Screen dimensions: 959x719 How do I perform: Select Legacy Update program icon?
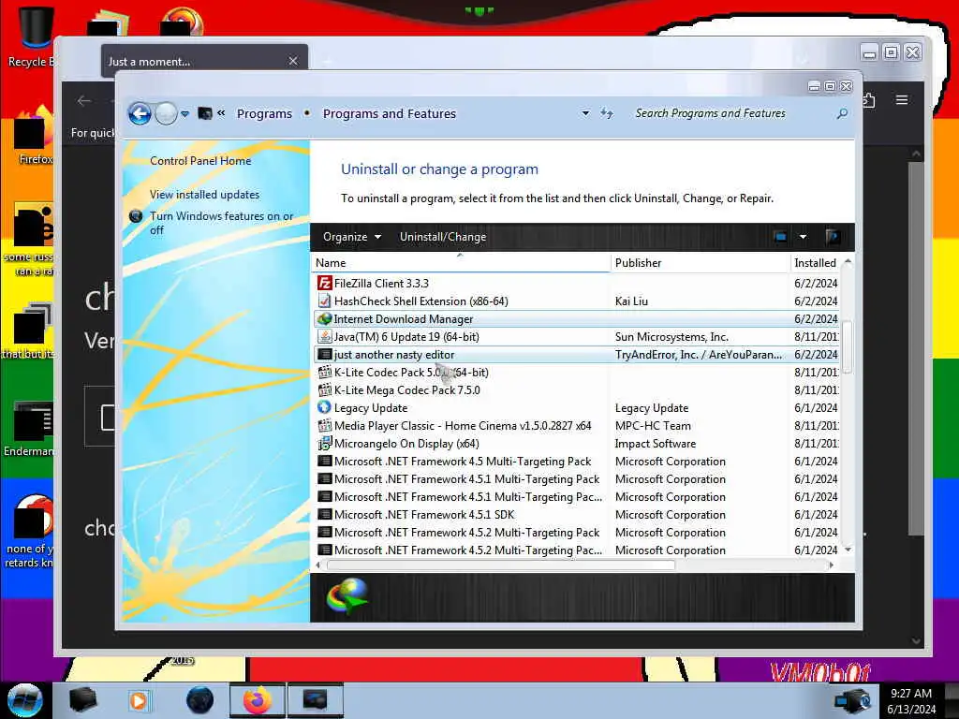(325, 407)
